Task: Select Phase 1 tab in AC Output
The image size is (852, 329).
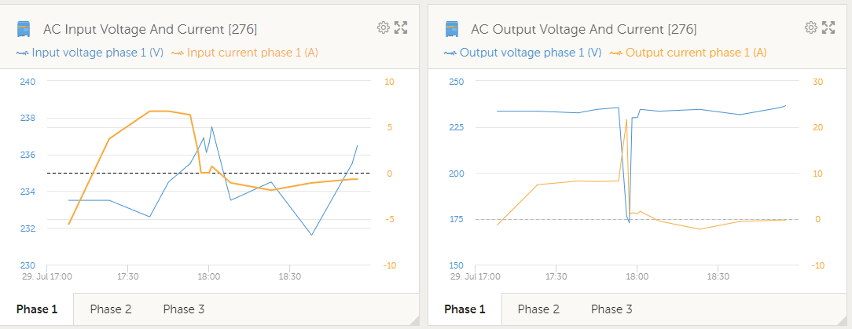Action: pyautogui.click(x=465, y=309)
